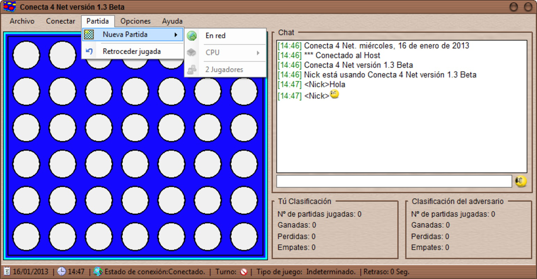The height and width of the screenshot is (279, 537).
Task: Click the time 14:47 in status bar
Action: 76,272
